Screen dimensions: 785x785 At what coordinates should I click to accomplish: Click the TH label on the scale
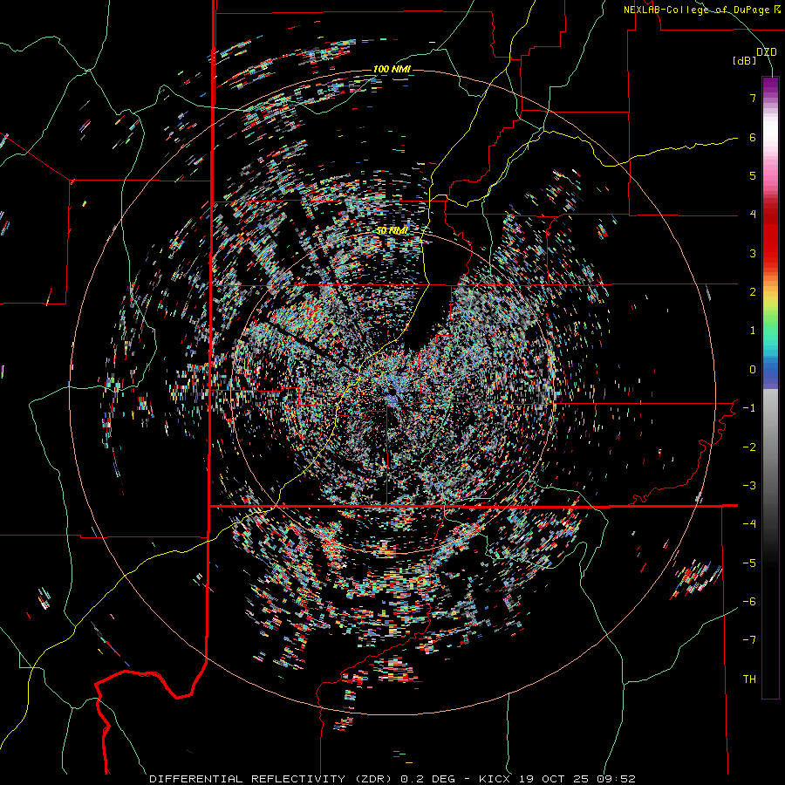pos(749,679)
